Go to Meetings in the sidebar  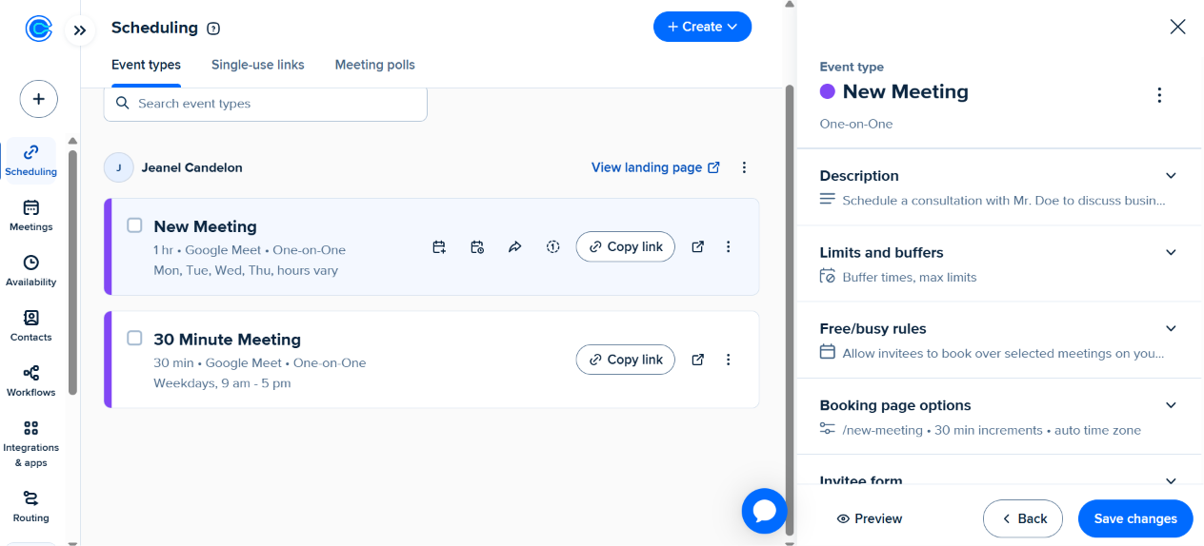tap(31, 216)
